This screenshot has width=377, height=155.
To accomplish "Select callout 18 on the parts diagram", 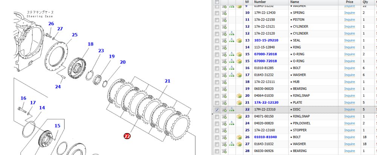I will [90, 44].
